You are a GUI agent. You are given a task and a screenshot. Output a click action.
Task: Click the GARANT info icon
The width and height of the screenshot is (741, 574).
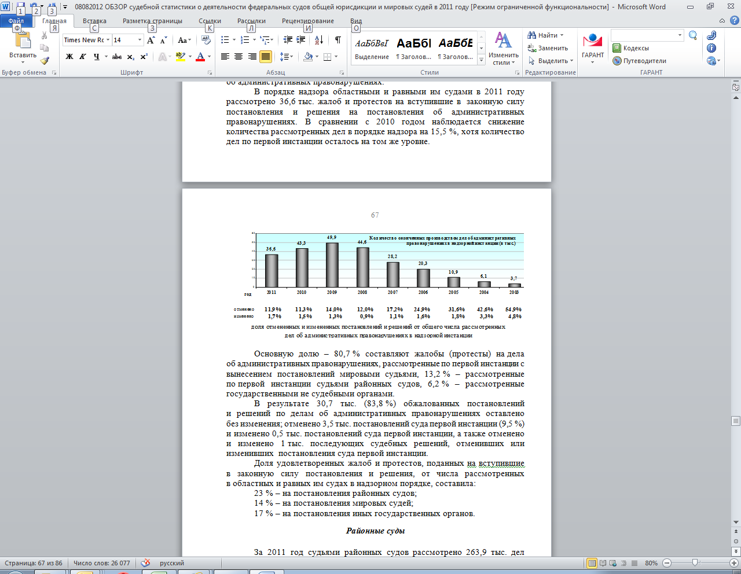pos(711,48)
